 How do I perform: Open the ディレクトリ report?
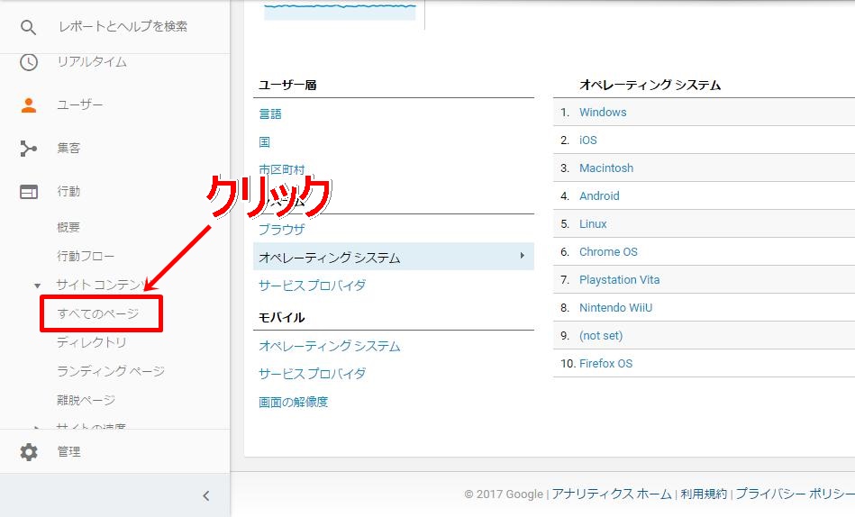[92, 342]
